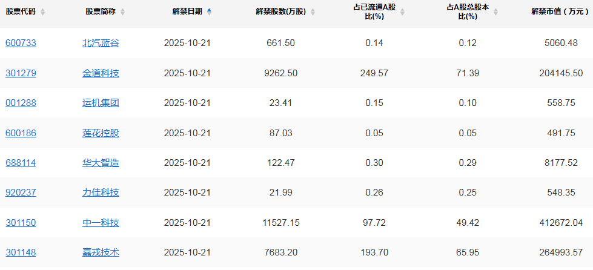Select the 解禁市值 value 264993.57
The image size is (593, 270).
click(561, 252)
